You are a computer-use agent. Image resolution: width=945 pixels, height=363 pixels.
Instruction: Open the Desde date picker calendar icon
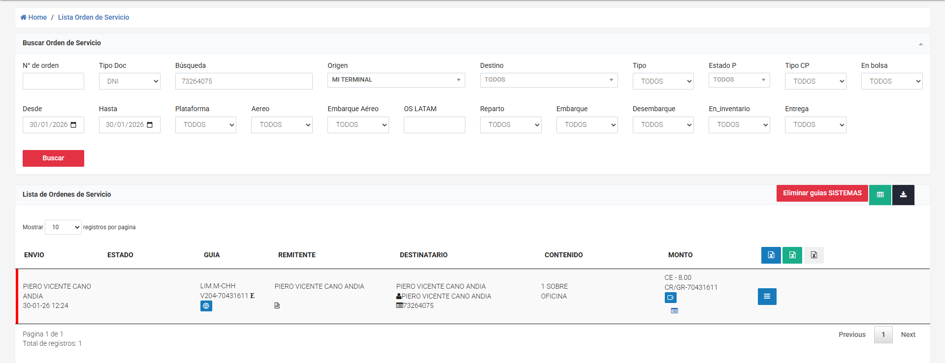pos(73,125)
